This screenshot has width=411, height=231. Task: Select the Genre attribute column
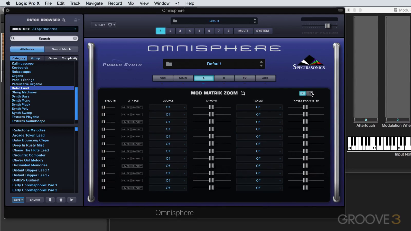(x=53, y=58)
